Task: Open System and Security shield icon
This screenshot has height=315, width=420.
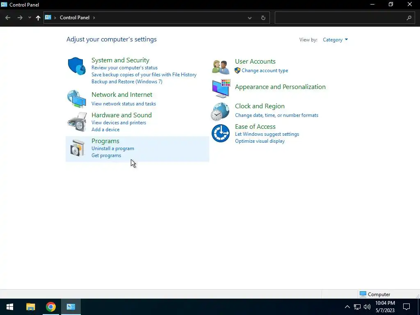Action: tap(77, 66)
